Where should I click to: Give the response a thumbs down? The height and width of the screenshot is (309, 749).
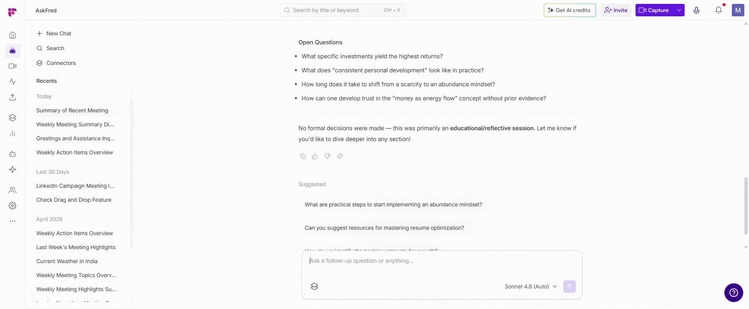tap(327, 156)
